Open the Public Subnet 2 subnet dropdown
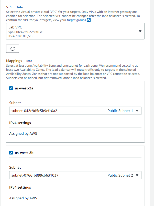Viewport: 154px width, 206px height. click(x=75, y=175)
